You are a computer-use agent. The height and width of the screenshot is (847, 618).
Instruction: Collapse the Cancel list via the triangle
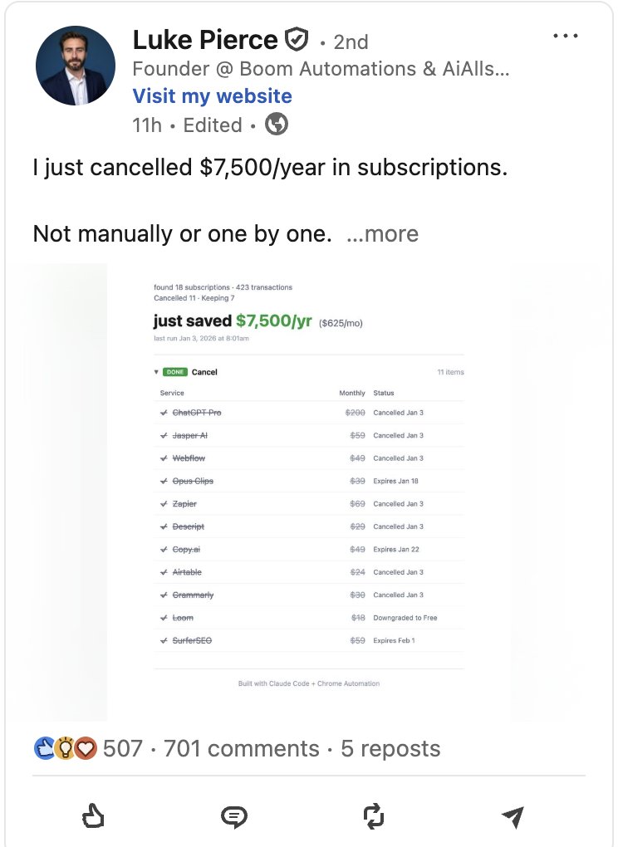click(x=158, y=372)
